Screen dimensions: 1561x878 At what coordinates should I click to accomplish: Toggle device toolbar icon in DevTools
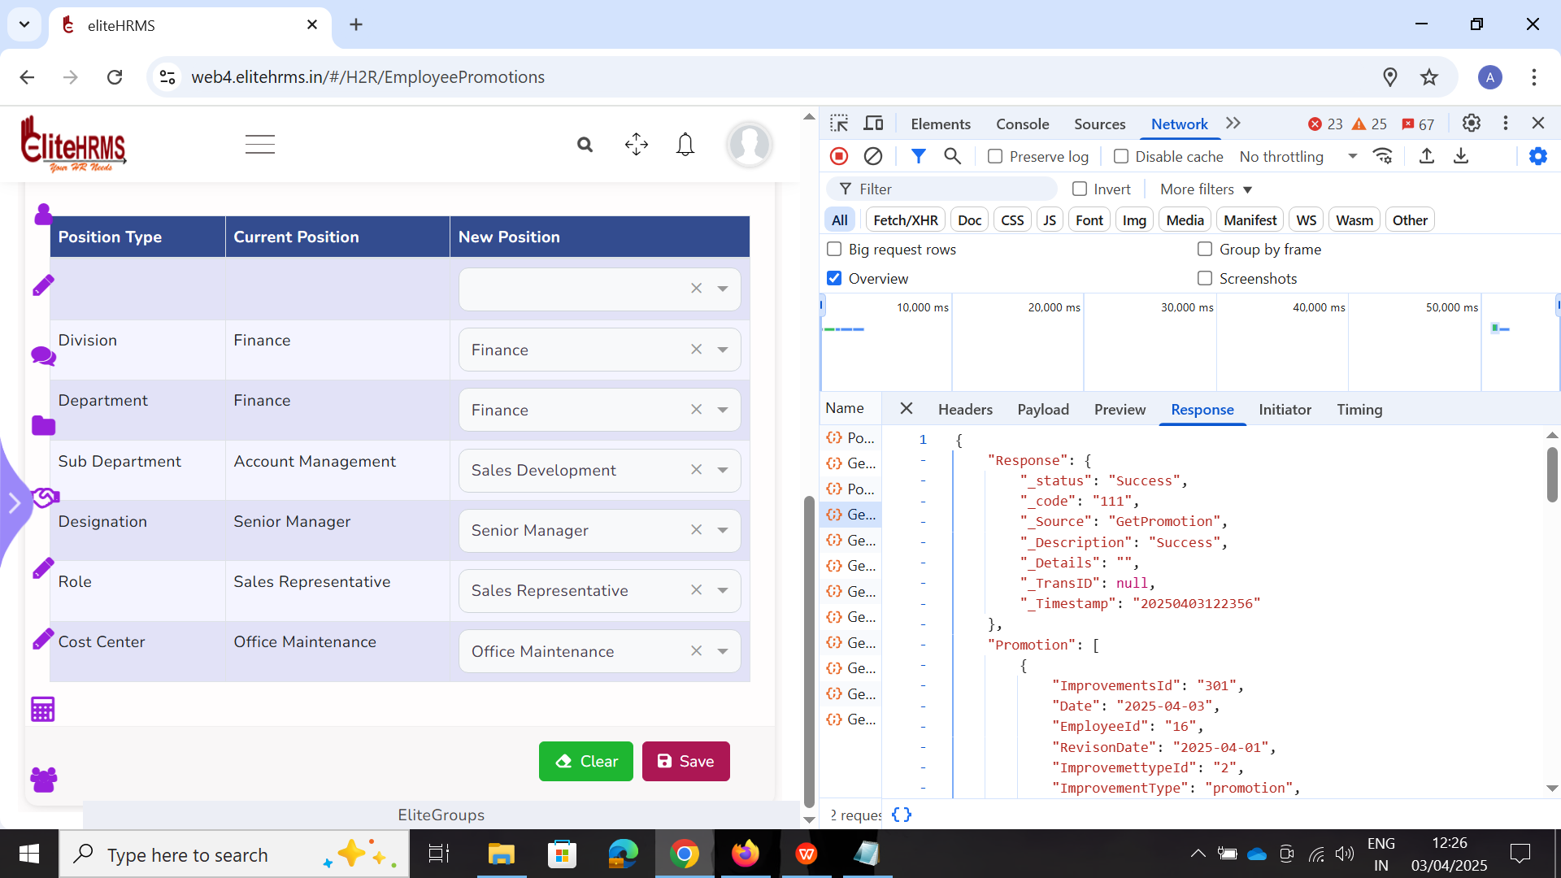[873, 124]
